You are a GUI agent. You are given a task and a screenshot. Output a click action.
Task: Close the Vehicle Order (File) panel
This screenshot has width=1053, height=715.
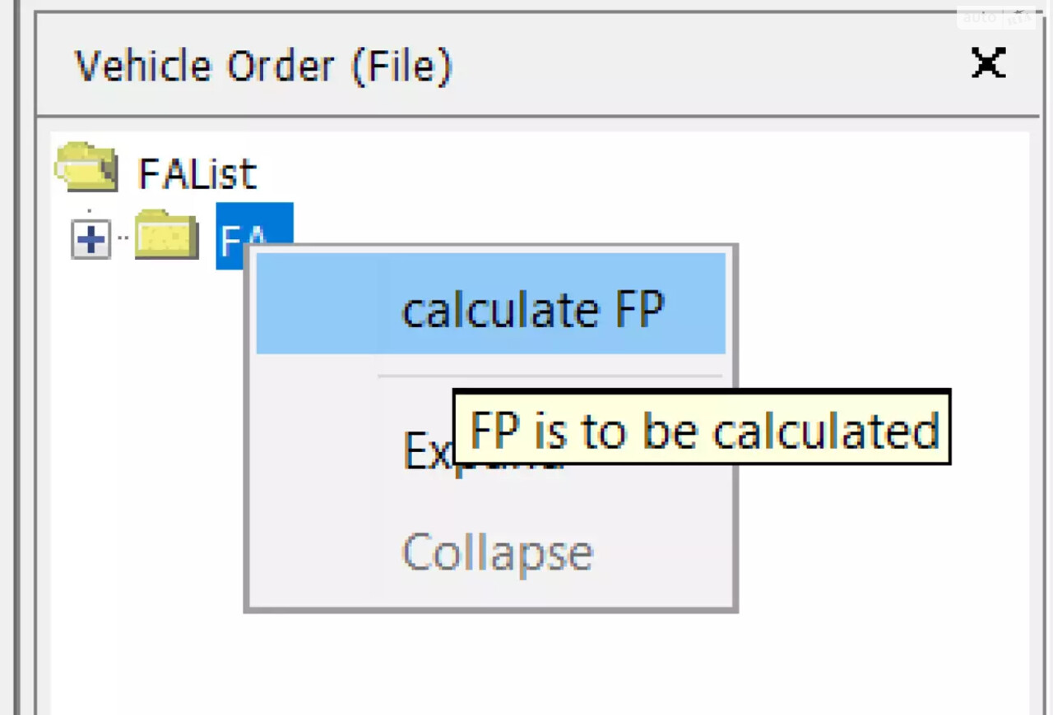click(x=988, y=63)
